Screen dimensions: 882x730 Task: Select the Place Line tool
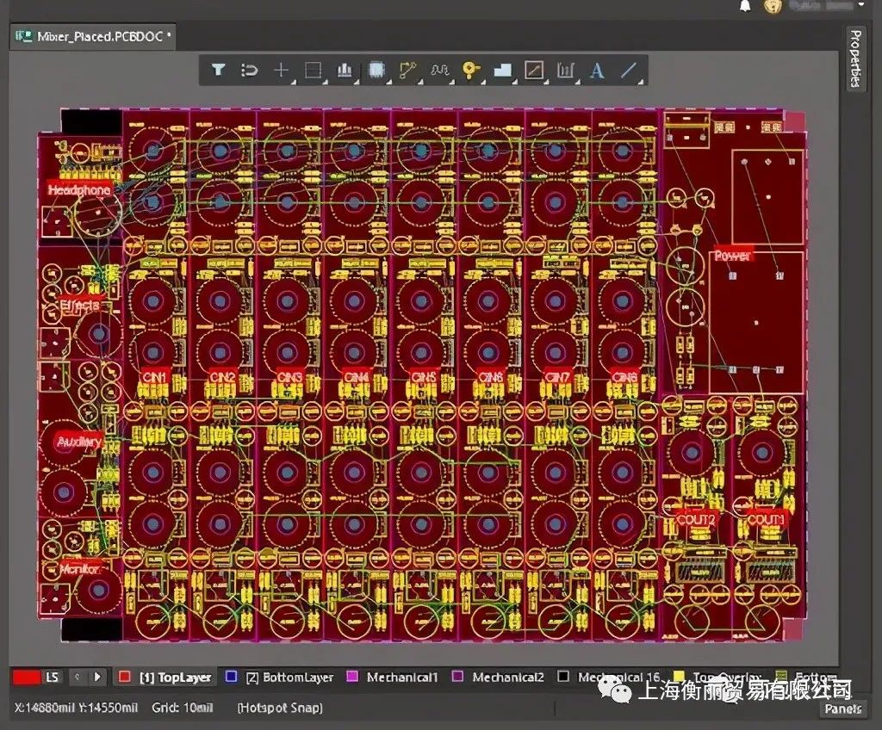(x=630, y=71)
